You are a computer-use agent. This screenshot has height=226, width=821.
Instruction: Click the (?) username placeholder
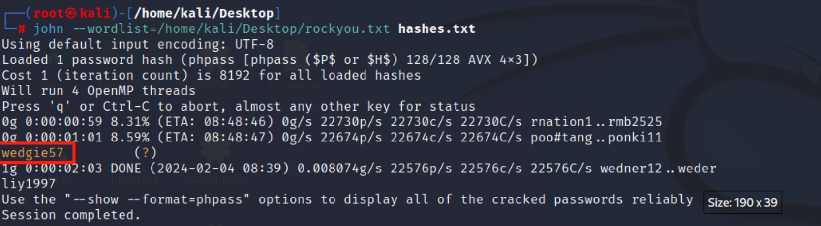(146, 153)
